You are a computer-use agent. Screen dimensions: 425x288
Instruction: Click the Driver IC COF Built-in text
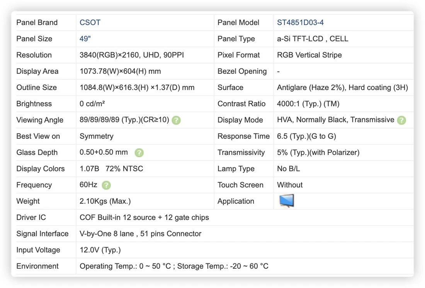pyautogui.click(x=144, y=217)
